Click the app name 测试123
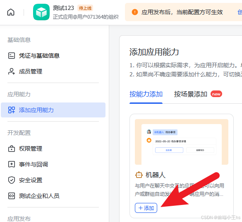This screenshot has height=222, width=242. tap(63, 8)
